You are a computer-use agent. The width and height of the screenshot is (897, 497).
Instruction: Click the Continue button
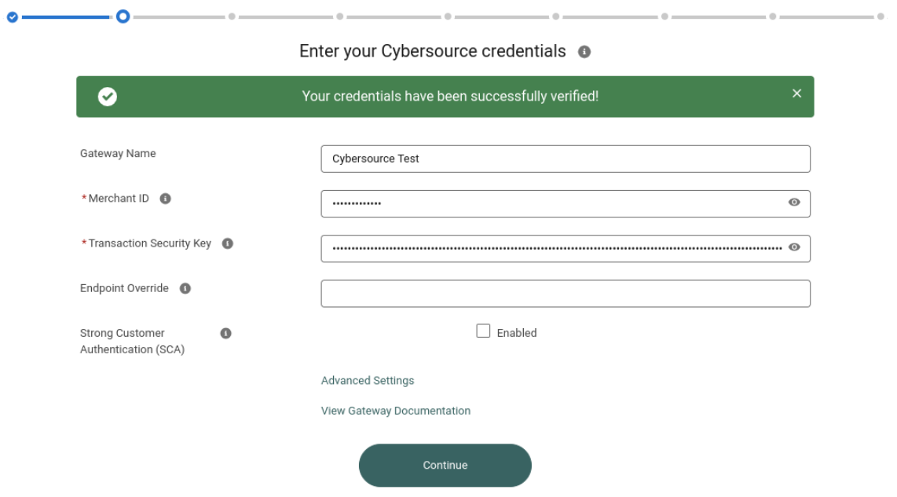click(x=445, y=466)
